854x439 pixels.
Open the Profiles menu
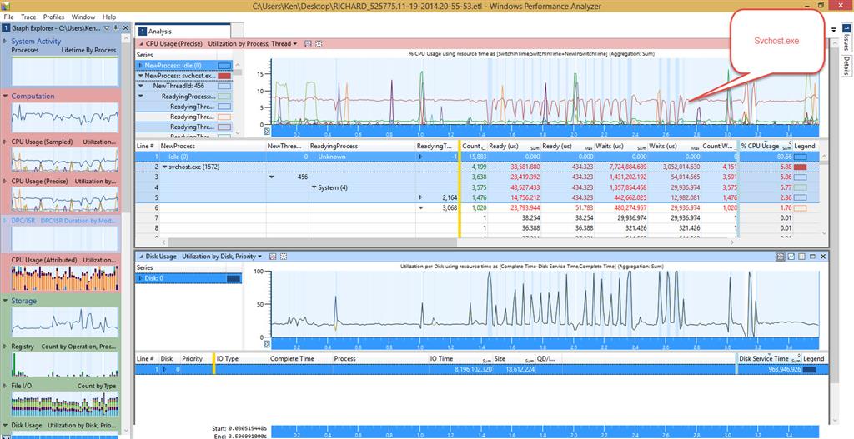[x=53, y=17]
